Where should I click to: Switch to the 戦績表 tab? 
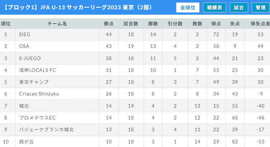(x=214, y=8)
